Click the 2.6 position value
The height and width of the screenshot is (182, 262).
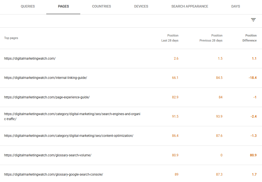point(176,59)
